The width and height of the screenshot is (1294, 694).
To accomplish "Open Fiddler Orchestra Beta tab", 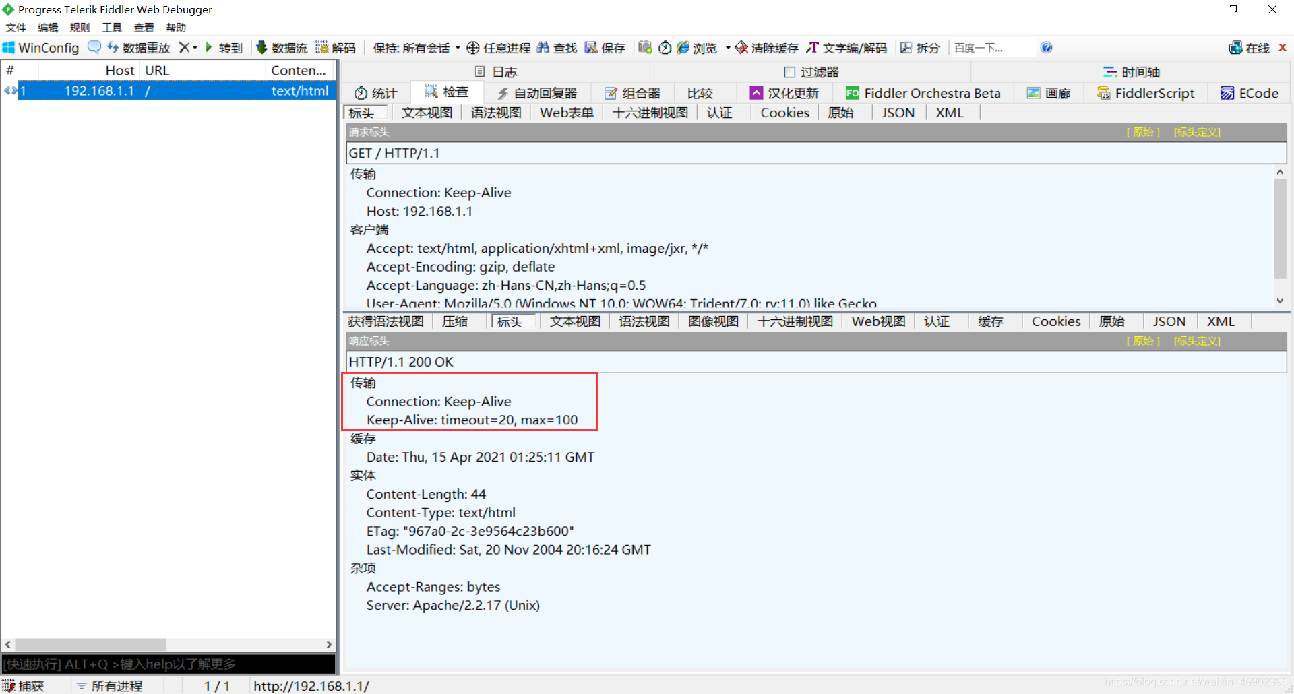I will 923,93.
